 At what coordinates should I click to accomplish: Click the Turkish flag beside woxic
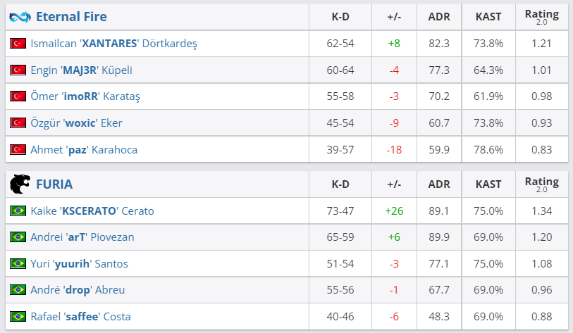pos(18,123)
